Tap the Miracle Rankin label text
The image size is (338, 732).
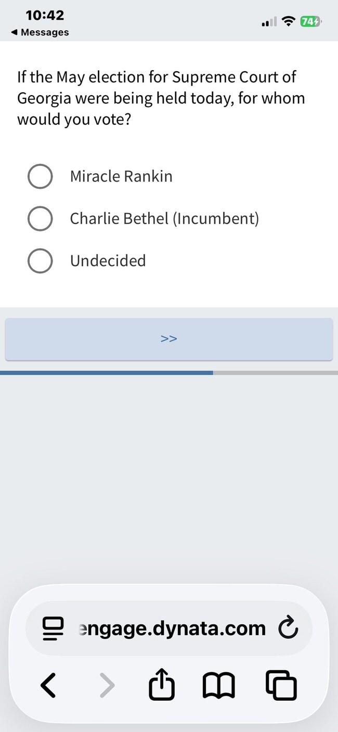(121, 176)
